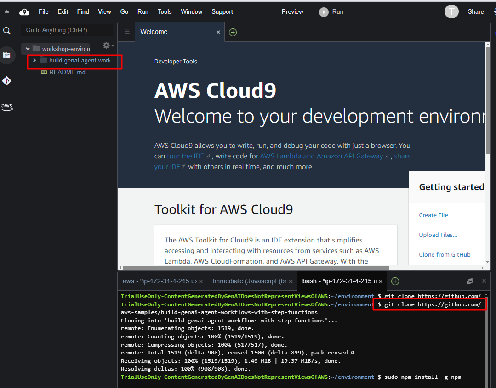Open the Edit menu
This screenshot has width=496, height=388.
(x=63, y=11)
